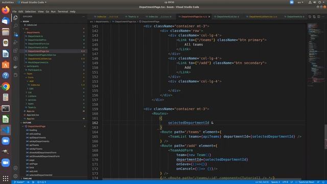Switch to the DepartmentList.tsx tab
This screenshot has height=184, width=327.
click(226, 17)
